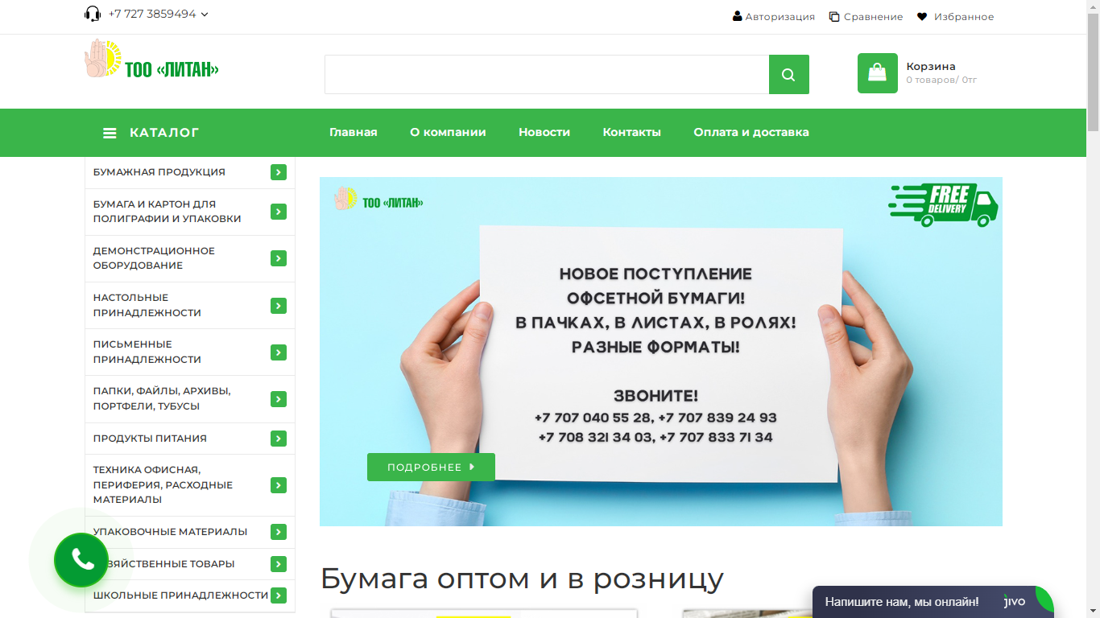
Task: Expand the ШКОЛЬНЫЕ ПРИНАДЛЕЖНОСТИ category
Action: click(x=278, y=595)
